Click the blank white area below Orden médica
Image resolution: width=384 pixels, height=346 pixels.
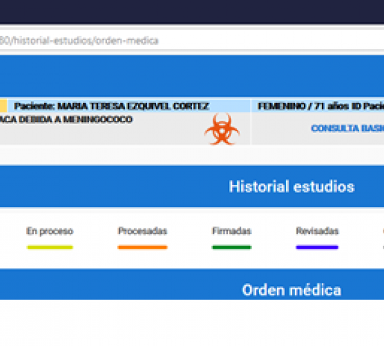(x=192, y=323)
